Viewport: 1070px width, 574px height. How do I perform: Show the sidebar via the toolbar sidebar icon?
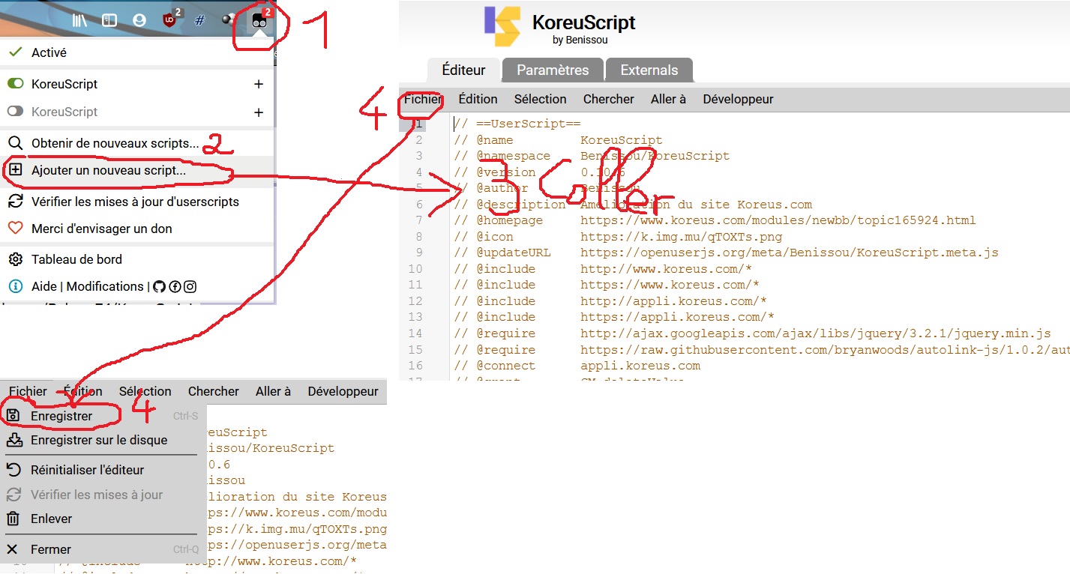coord(109,21)
